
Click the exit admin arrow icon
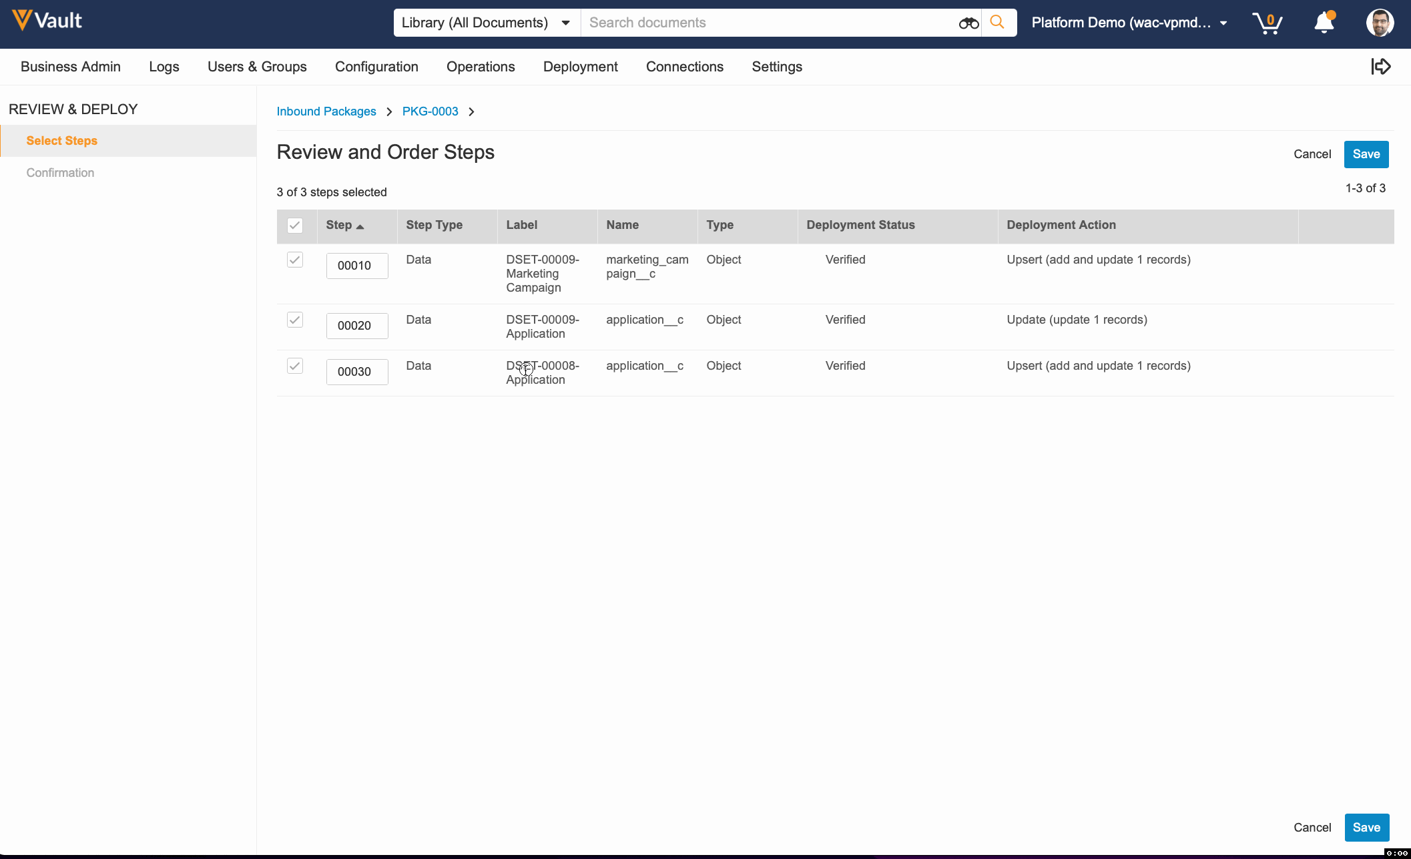click(1380, 67)
